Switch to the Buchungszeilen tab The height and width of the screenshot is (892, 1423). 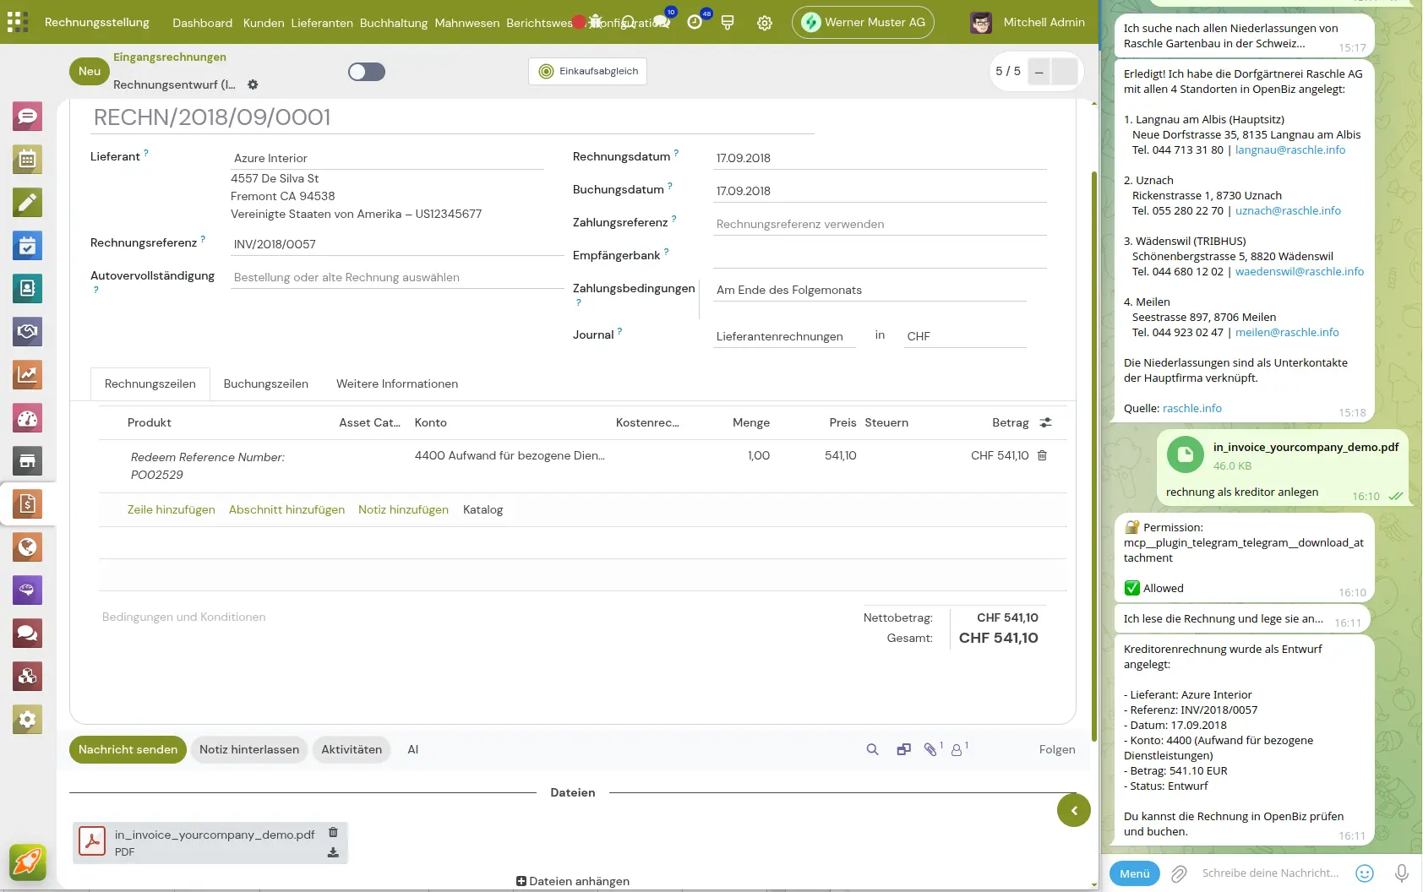[265, 383]
